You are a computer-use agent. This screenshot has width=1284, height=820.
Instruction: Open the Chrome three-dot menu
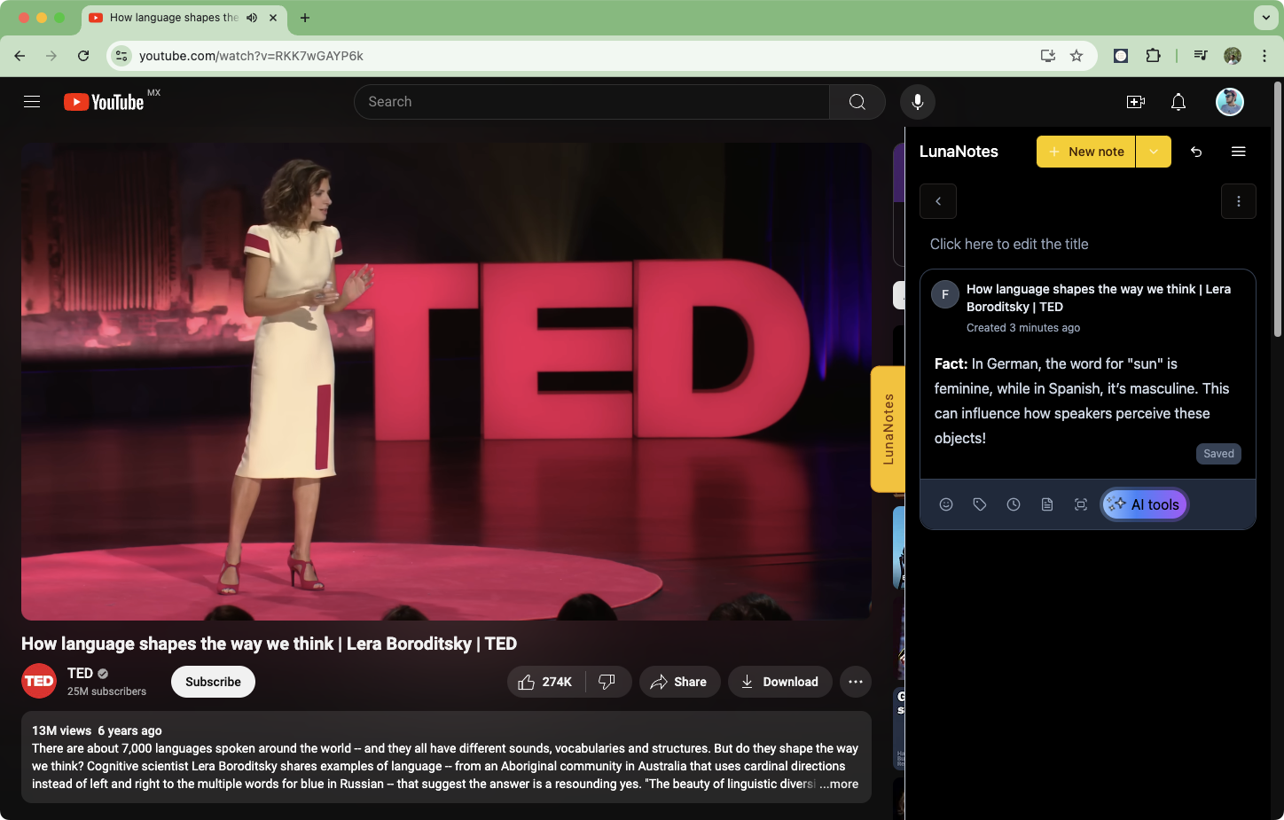[1264, 56]
